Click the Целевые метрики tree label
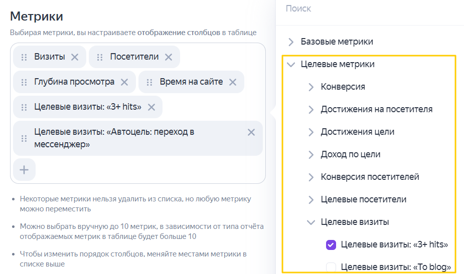Image resolution: width=464 pixels, height=274 pixels. coord(338,64)
